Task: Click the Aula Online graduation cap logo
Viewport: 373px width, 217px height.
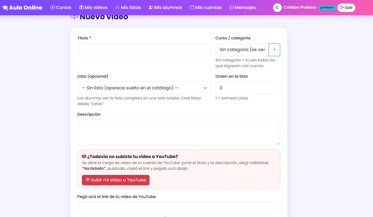Action: [x=5, y=8]
